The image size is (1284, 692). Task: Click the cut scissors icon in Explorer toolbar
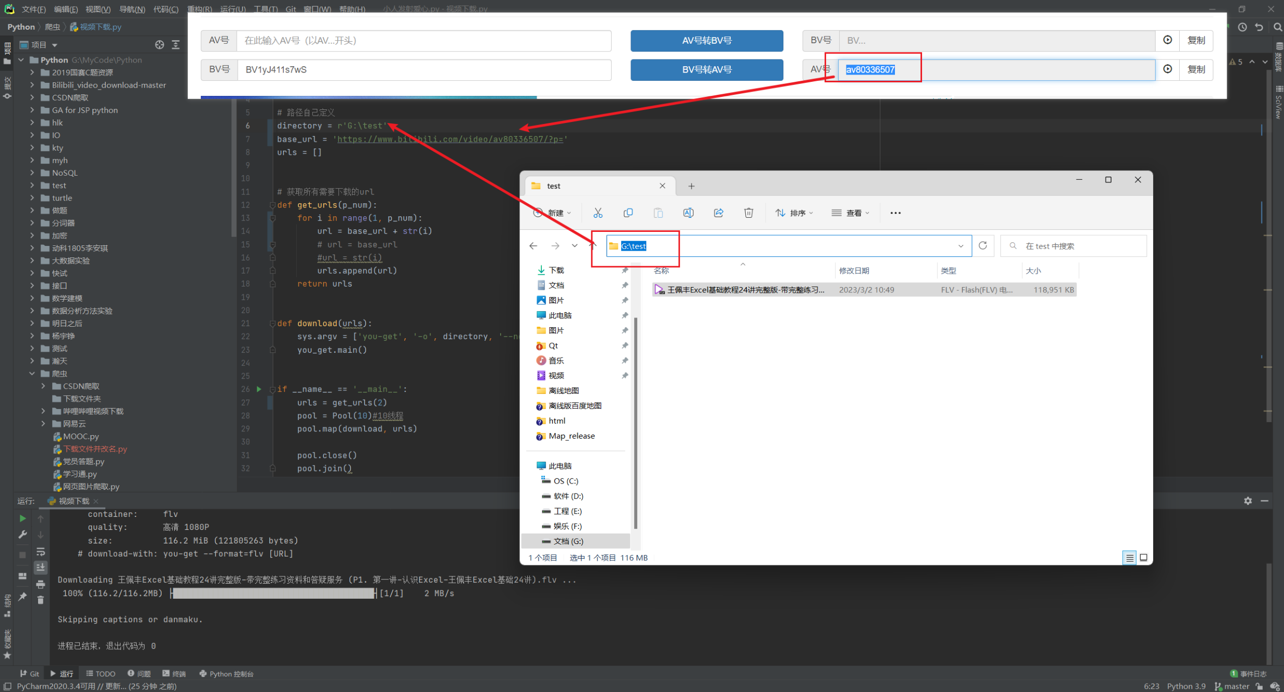pyautogui.click(x=598, y=213)
